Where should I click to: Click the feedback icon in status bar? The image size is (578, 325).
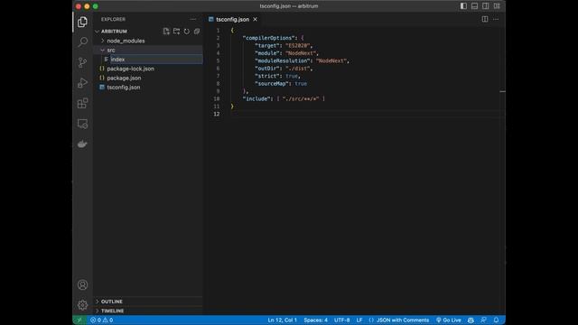[483, 320]
